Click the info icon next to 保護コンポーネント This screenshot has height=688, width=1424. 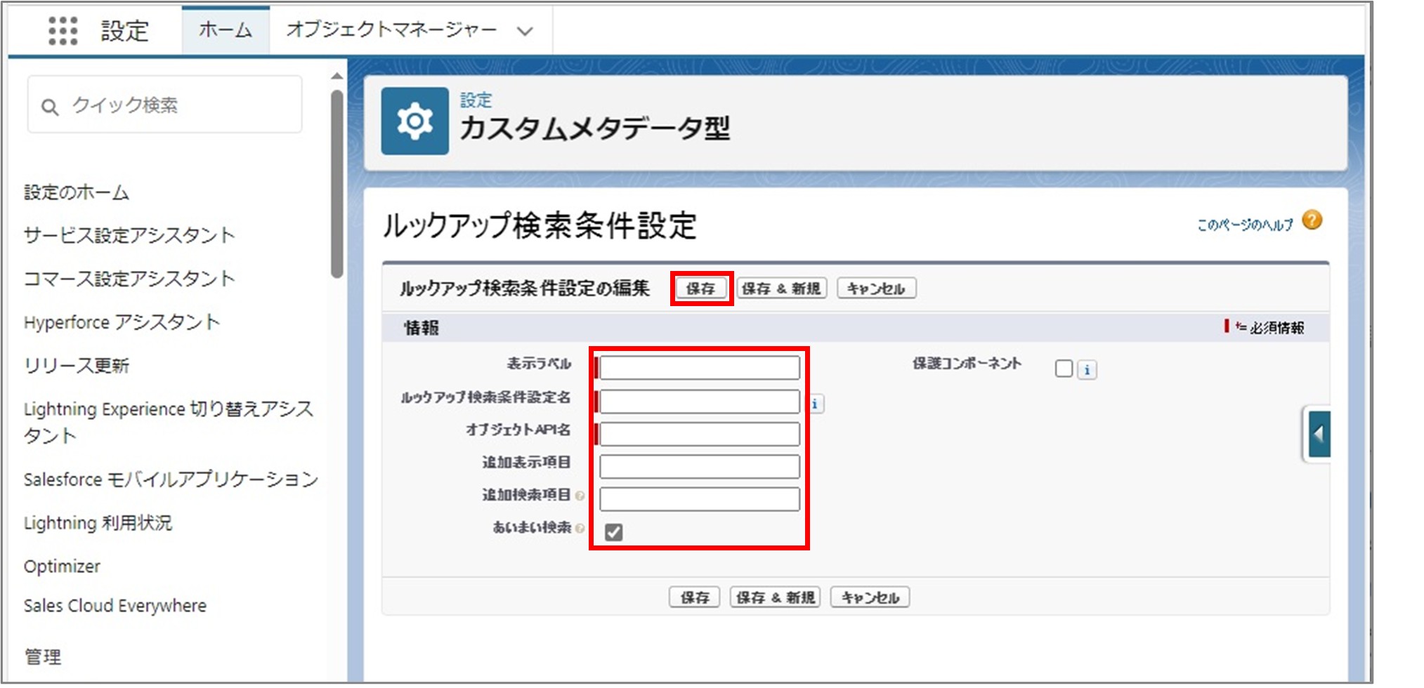tap(1088, 368)
